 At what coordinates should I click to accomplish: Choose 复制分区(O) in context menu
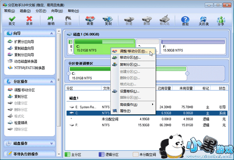(133, 64)
